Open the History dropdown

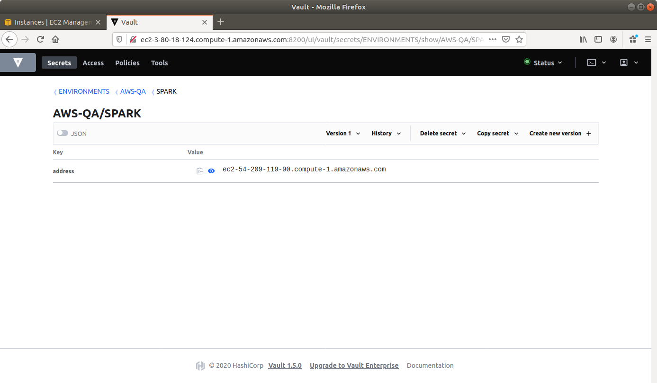tap(386, 134)
